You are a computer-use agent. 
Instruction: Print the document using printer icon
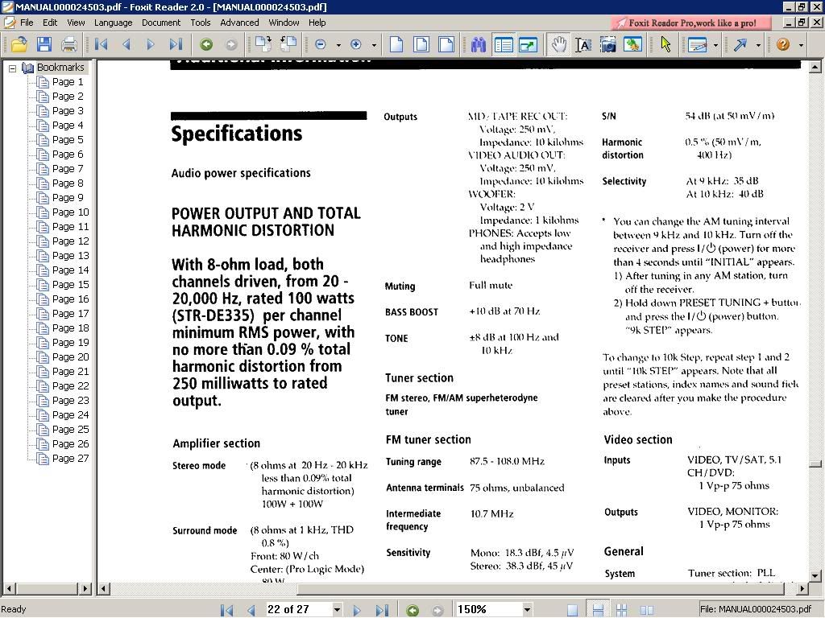tap(69, 45)
